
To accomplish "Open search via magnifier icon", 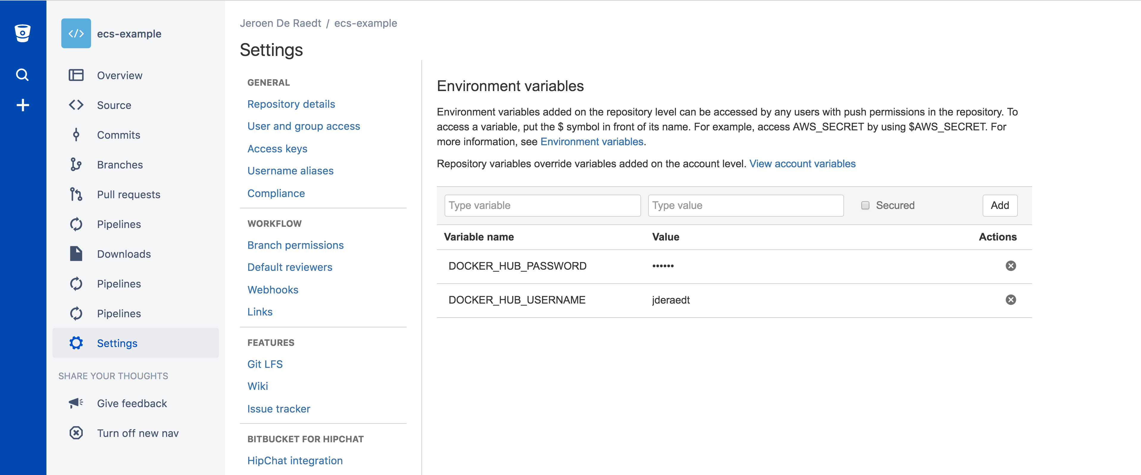I will coord(23,74).
